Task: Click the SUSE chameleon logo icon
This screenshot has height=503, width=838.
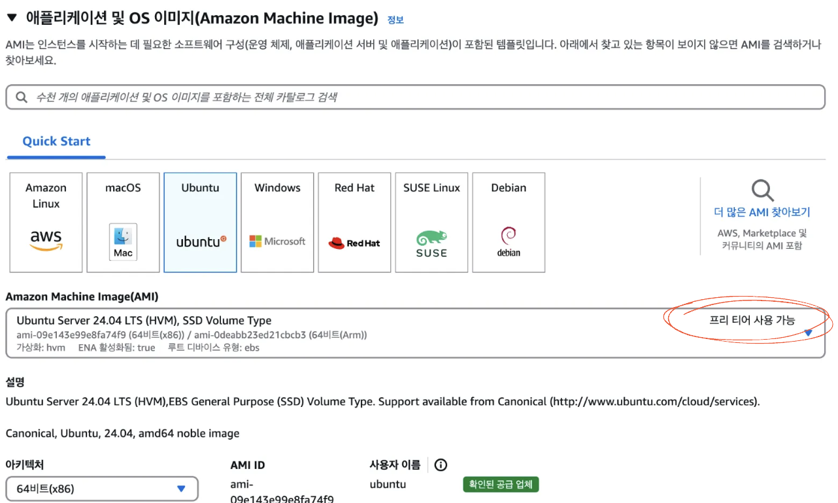Action: (x=431, y=244)
